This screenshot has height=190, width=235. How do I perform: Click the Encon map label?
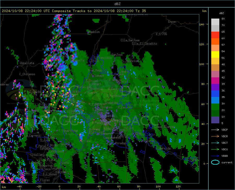172,22
